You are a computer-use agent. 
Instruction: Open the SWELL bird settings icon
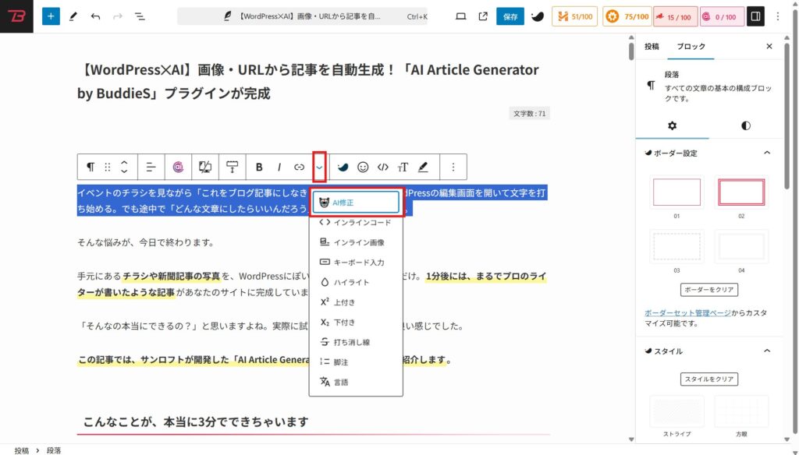tap(538, 16)
